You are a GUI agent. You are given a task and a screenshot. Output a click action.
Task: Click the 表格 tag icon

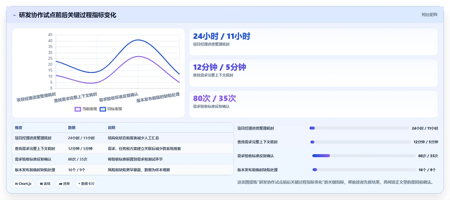click(x=41, y=184)
